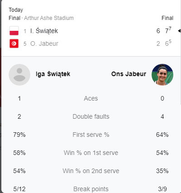Open Ons Jabeur's profile photo
Viewport: 181px width, 193px height.
[162, 75]
